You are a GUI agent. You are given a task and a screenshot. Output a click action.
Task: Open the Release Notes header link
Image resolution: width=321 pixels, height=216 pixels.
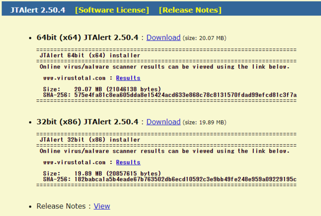pos(190,10)
